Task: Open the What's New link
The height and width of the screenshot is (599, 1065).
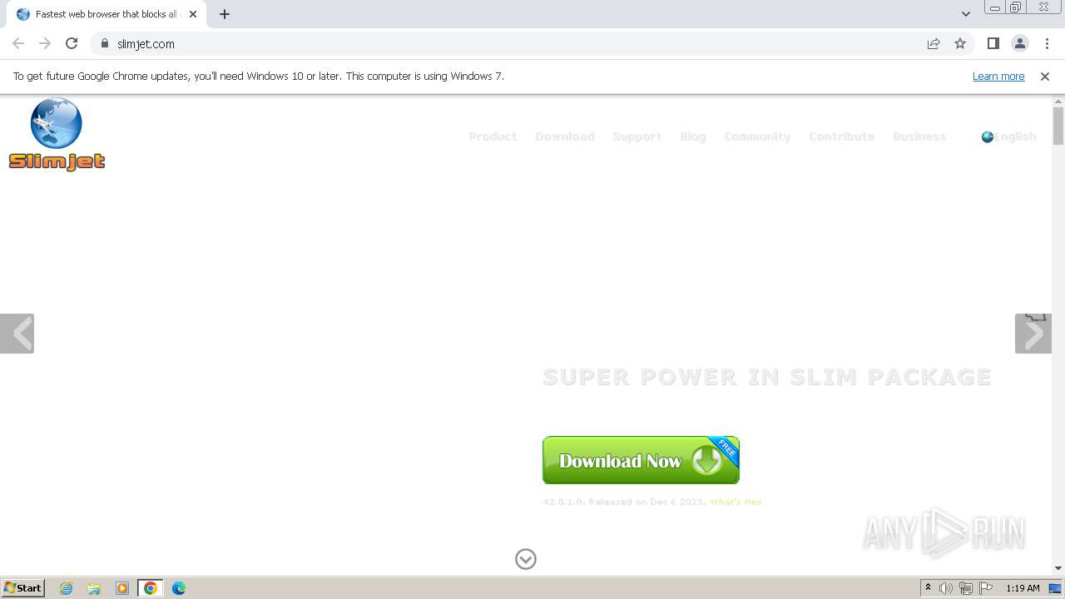Action: point(736,502)
